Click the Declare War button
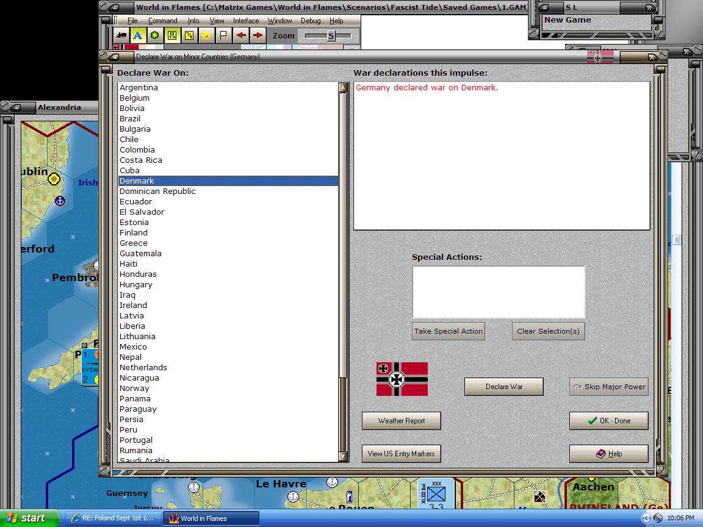703x527 pixels. pyautogui.click(x=504, y=387)
